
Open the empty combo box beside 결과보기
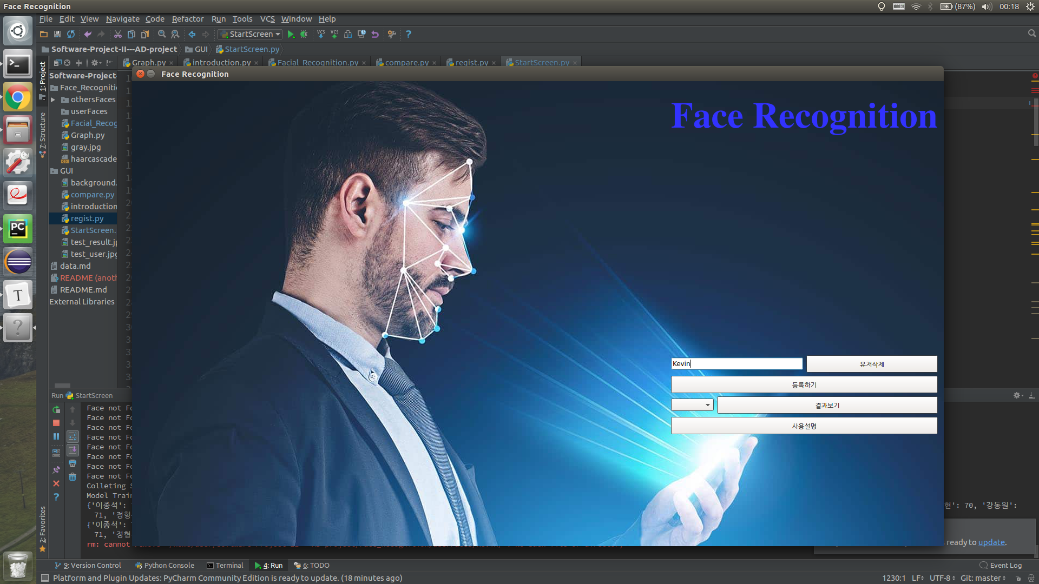coord(692,405)
